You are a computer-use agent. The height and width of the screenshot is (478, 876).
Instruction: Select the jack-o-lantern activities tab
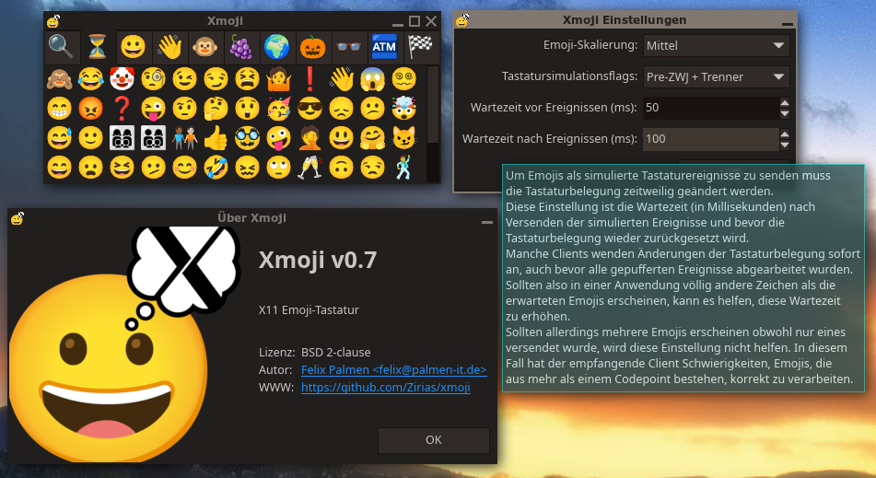(x=312, y=46)
